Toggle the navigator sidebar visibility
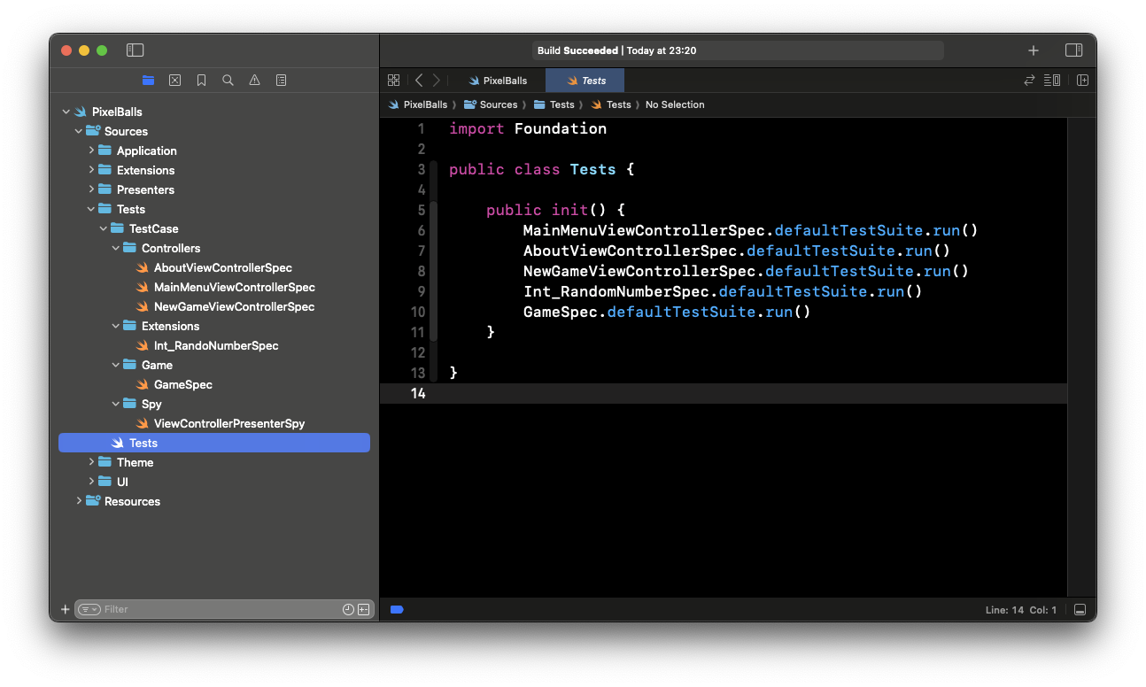Screen dimensions: 1146x687 pyautogui.click(x=135, y=50)
